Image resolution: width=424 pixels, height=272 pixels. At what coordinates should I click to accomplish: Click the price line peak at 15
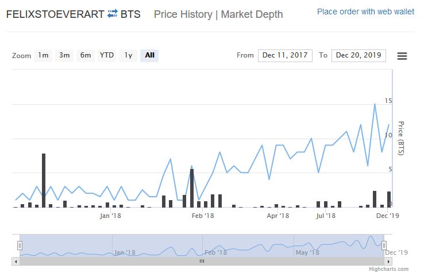tap(375, 104)
